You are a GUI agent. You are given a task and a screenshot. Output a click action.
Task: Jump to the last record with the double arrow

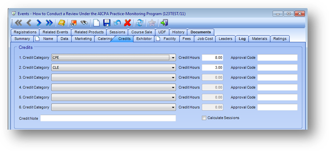pyautogui.click(x=49, y=23)
